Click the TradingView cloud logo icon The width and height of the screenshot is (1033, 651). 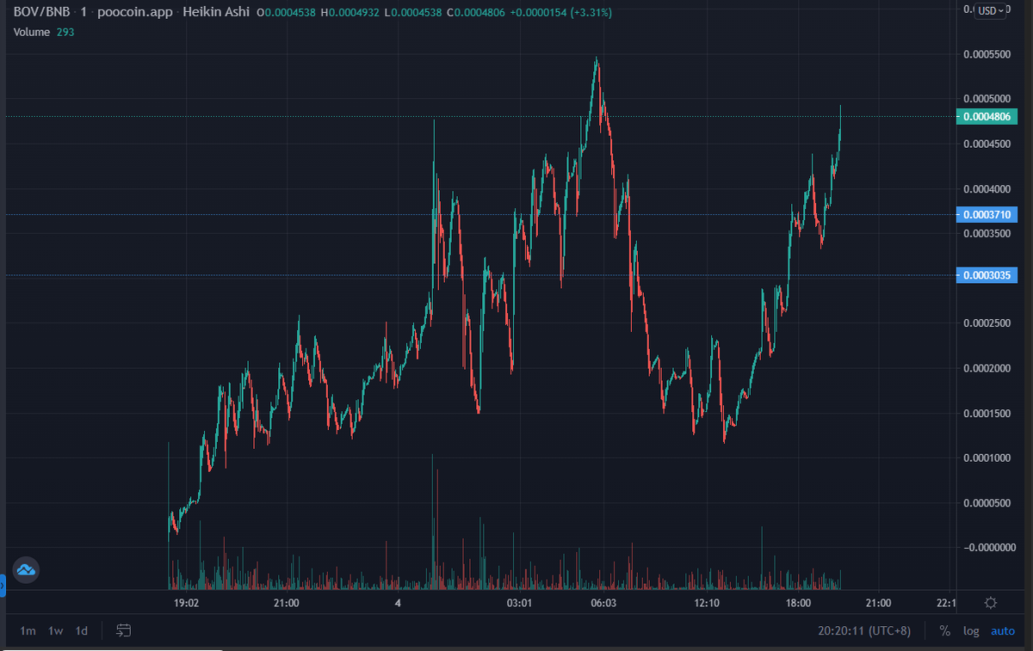[25, 569]
